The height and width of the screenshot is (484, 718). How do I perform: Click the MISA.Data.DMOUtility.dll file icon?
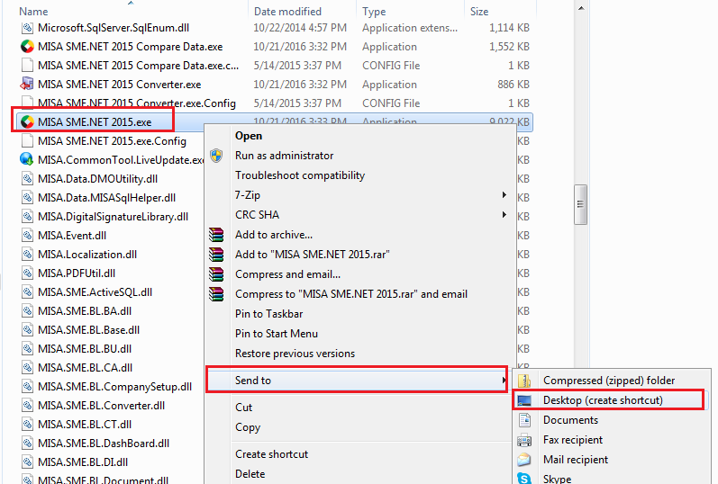click(27, 179)
